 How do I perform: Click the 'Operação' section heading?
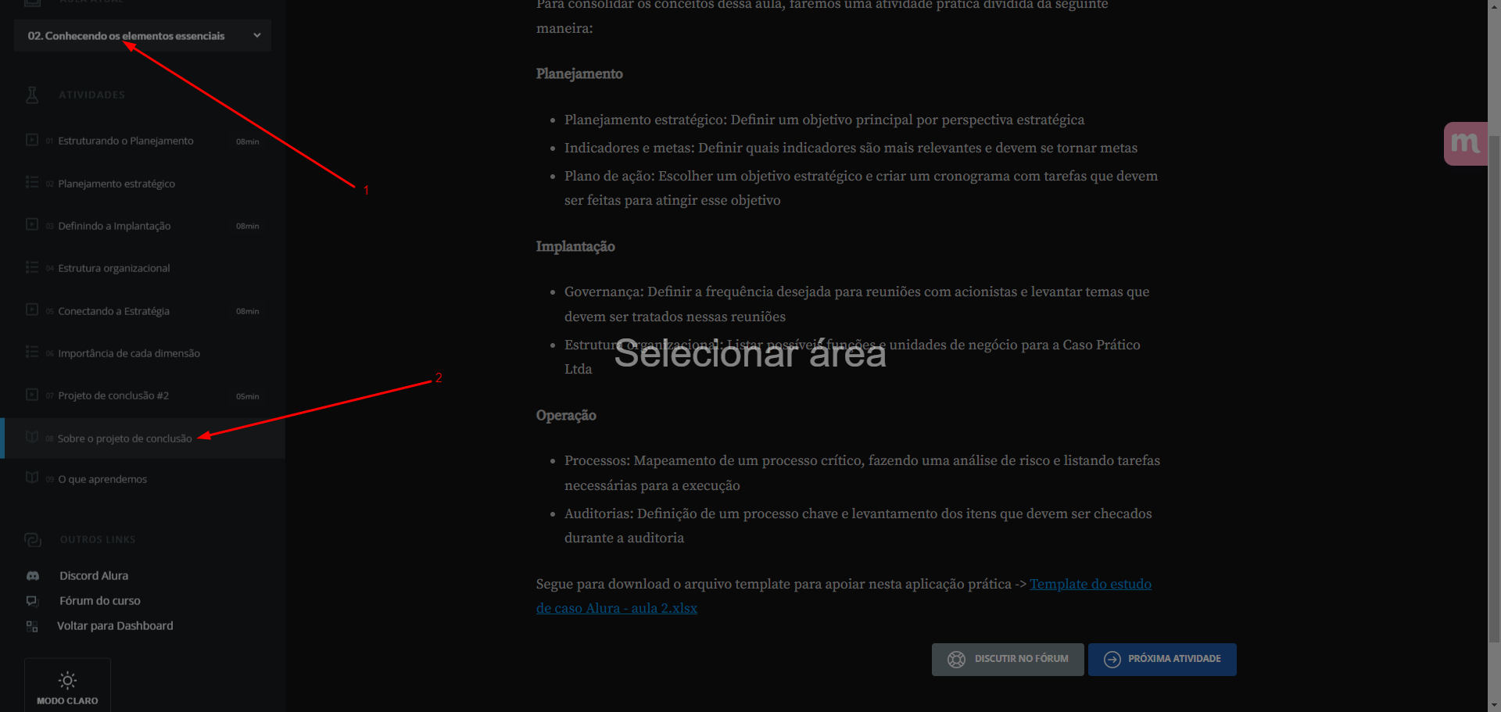[x=566, y=415]
